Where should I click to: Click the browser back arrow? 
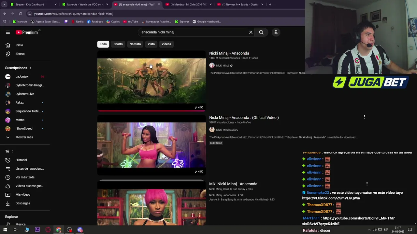[5, 14]
